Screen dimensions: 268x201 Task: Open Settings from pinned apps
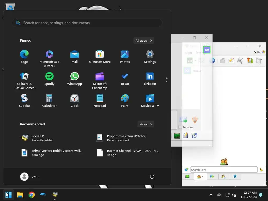click(150, 57)
